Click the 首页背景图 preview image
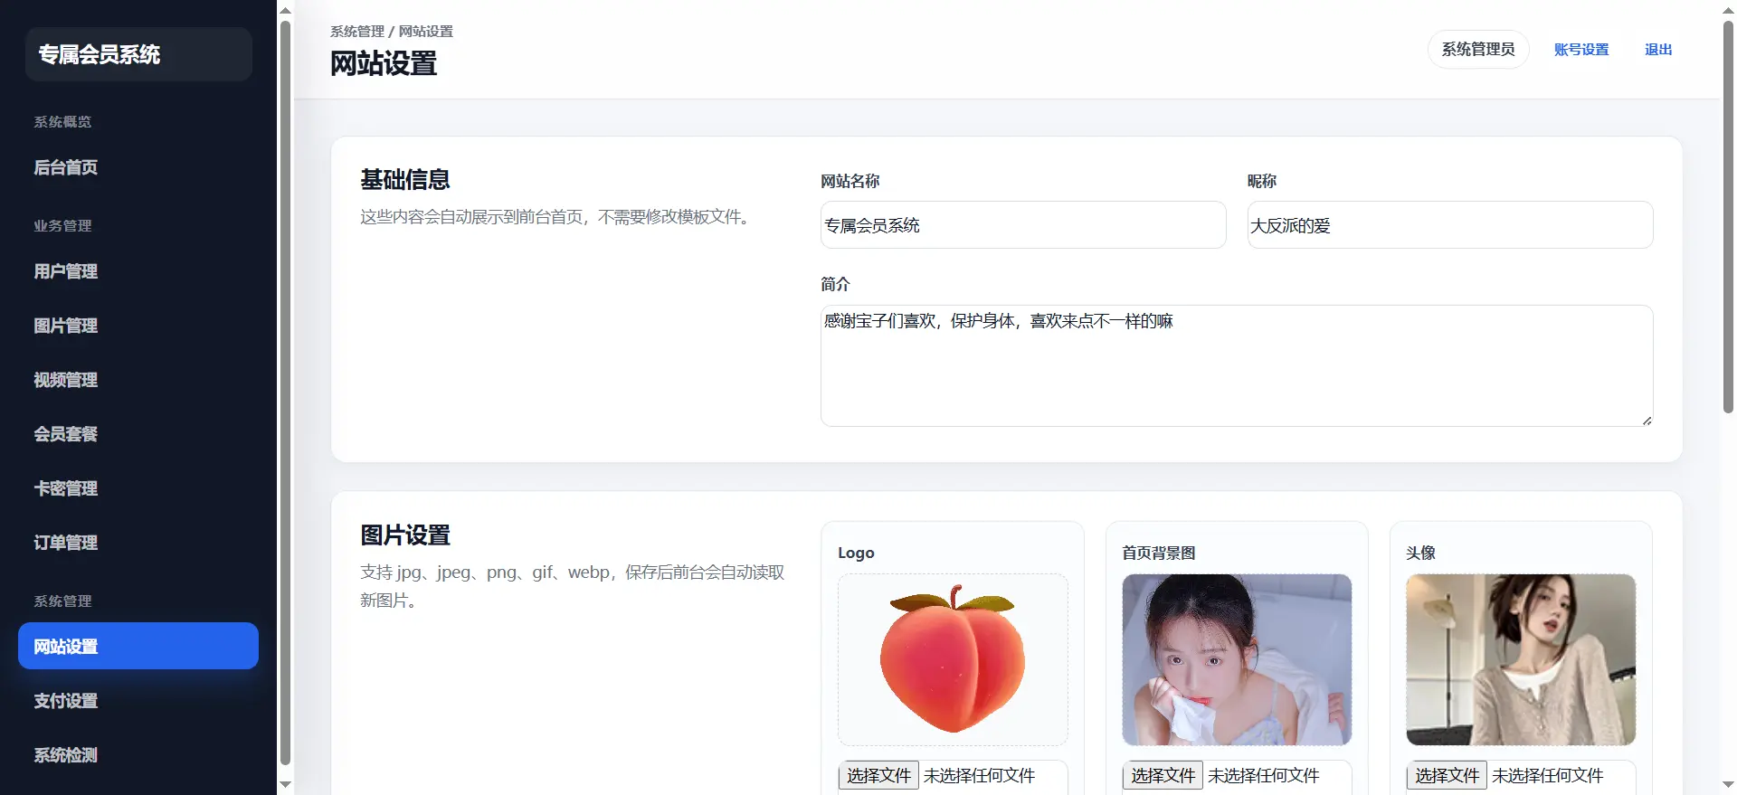1737x795 pixels. (x=1237, y=659)
